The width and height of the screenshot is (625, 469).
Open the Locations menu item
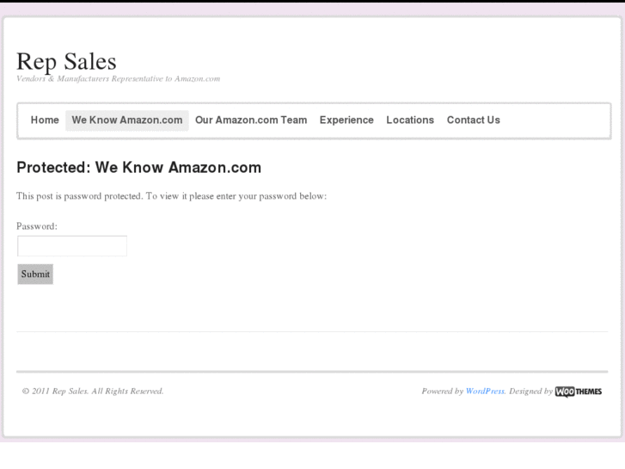(410, 120)
